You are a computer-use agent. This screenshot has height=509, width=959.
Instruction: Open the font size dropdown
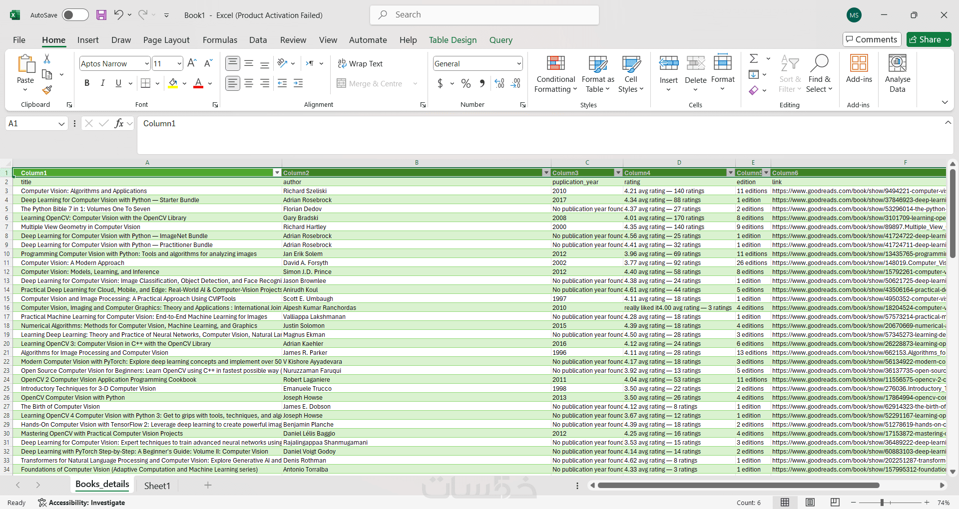pyautogui.click(x=179, y=63)
